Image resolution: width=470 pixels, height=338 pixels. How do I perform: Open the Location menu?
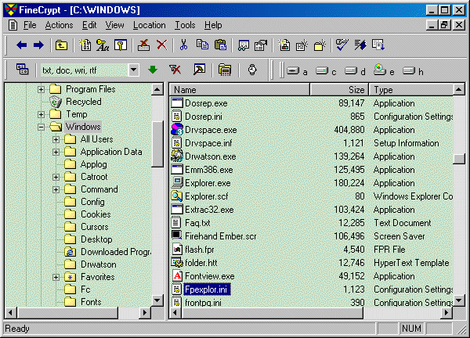click(x=150, y=25)
